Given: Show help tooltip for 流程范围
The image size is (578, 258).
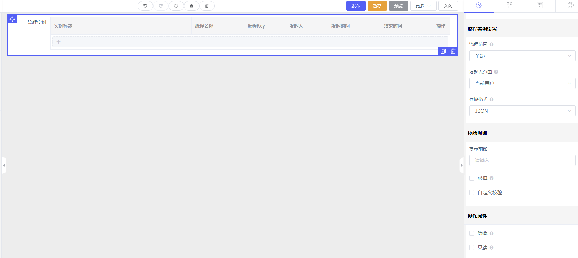Looking at the screenshot, I should pyautogui.click(x=491, y=44).
